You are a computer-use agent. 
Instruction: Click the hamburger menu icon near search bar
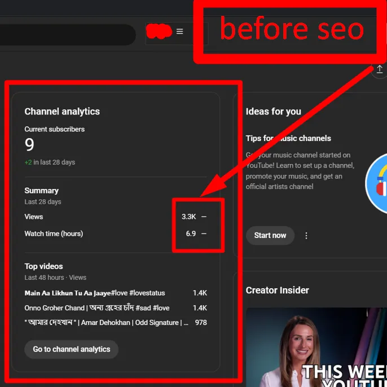(179, 32)
